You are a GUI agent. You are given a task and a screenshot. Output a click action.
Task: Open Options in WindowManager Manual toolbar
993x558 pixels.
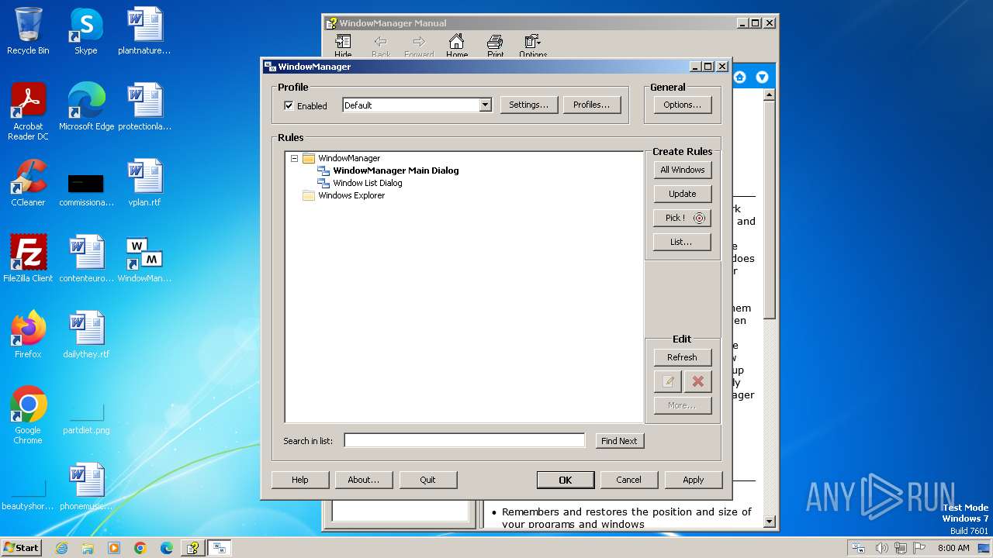pyautogui.click(x=533, y=45)
